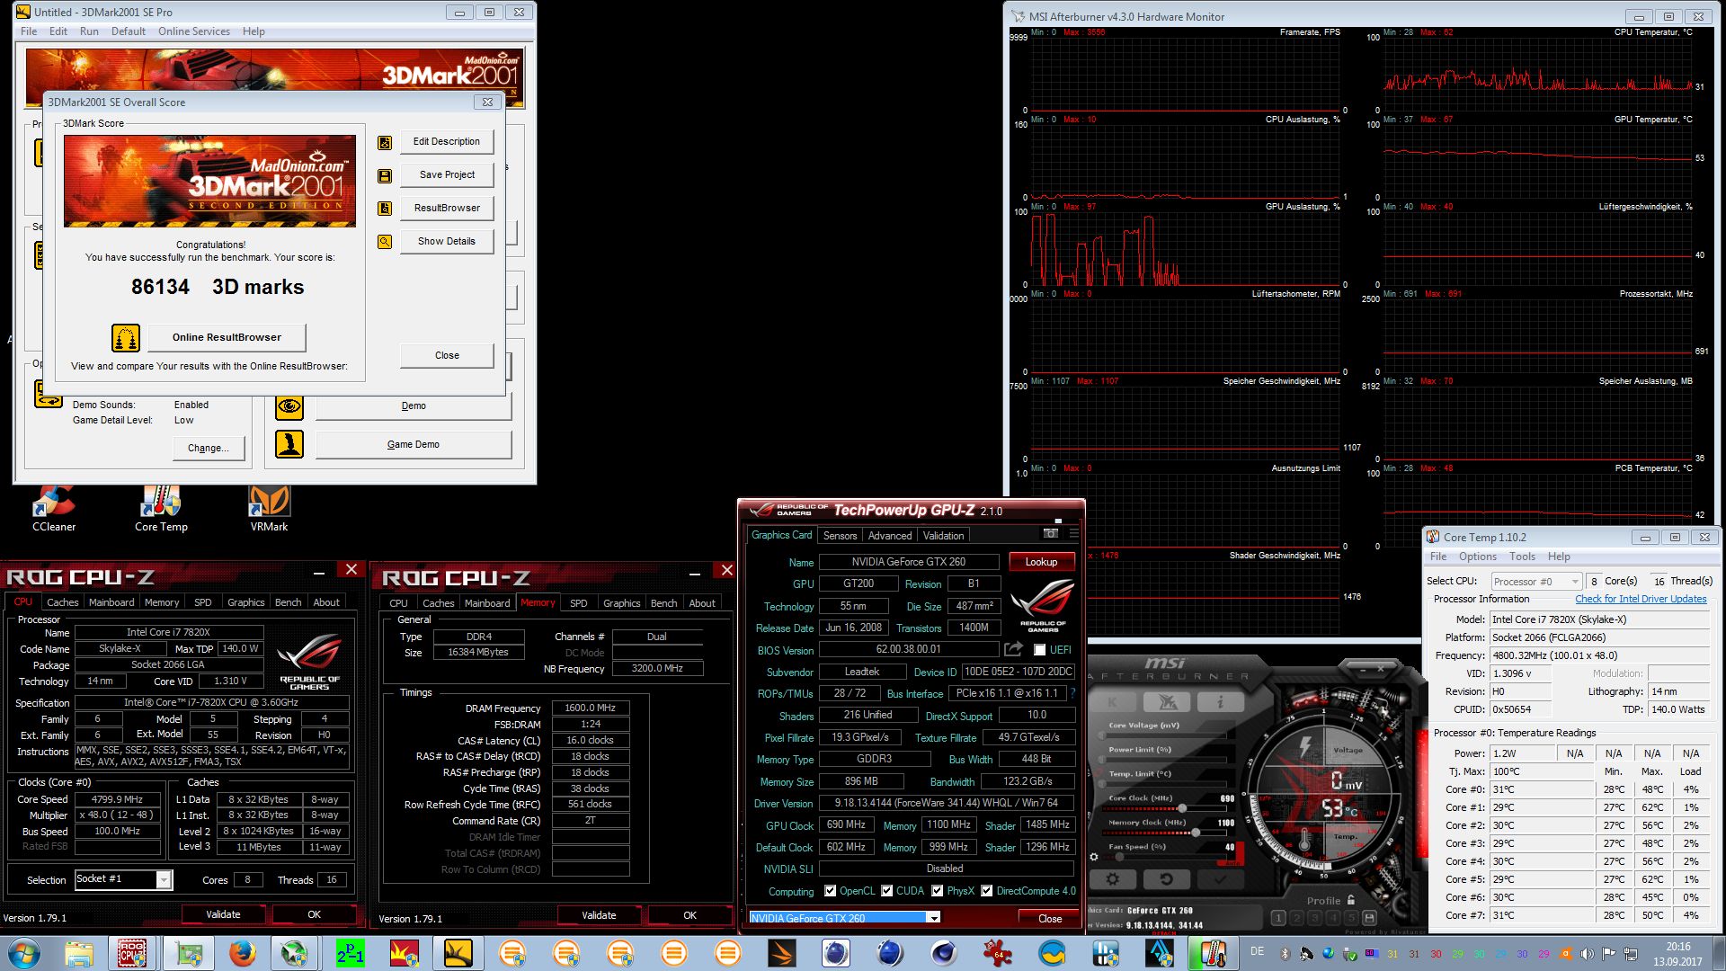This screenshot has height=971, width=1726.
Task: Click the Show Details magnifier icon
Action: click(x=385, y=242)
